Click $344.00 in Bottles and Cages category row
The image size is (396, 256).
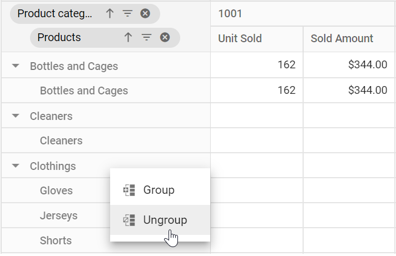(x=349, y=65)
